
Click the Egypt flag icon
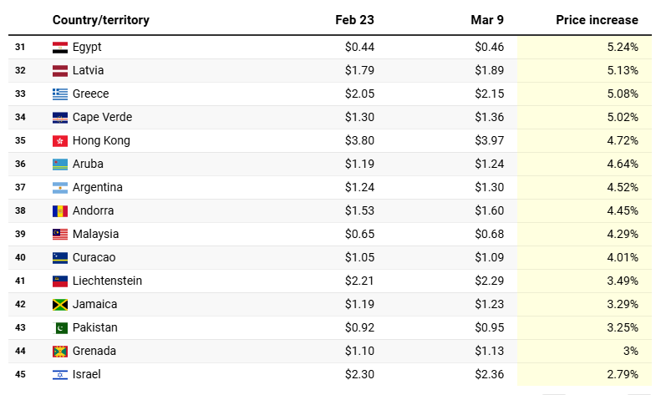pos(60,47)
